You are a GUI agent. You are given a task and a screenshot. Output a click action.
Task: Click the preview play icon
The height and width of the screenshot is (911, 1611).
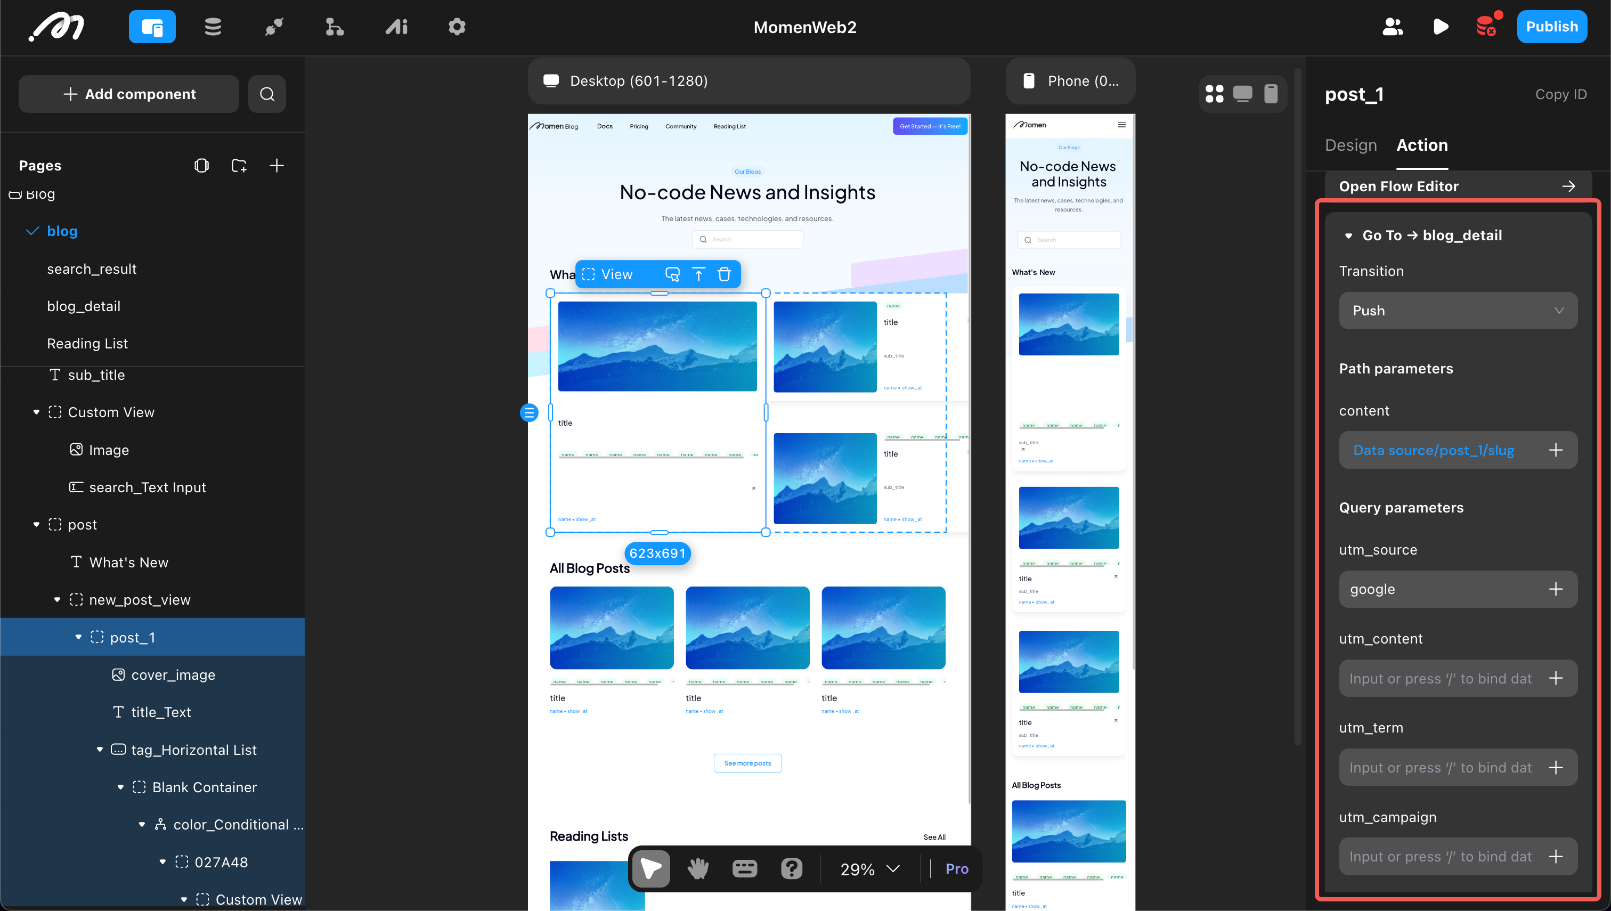coord(1440,27)
